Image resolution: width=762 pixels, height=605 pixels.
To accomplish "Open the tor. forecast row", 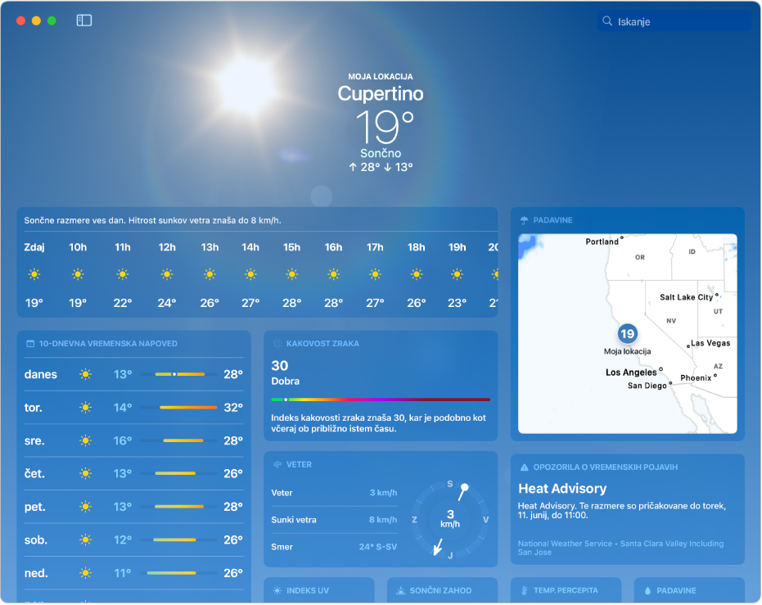I will coord(133,407).
